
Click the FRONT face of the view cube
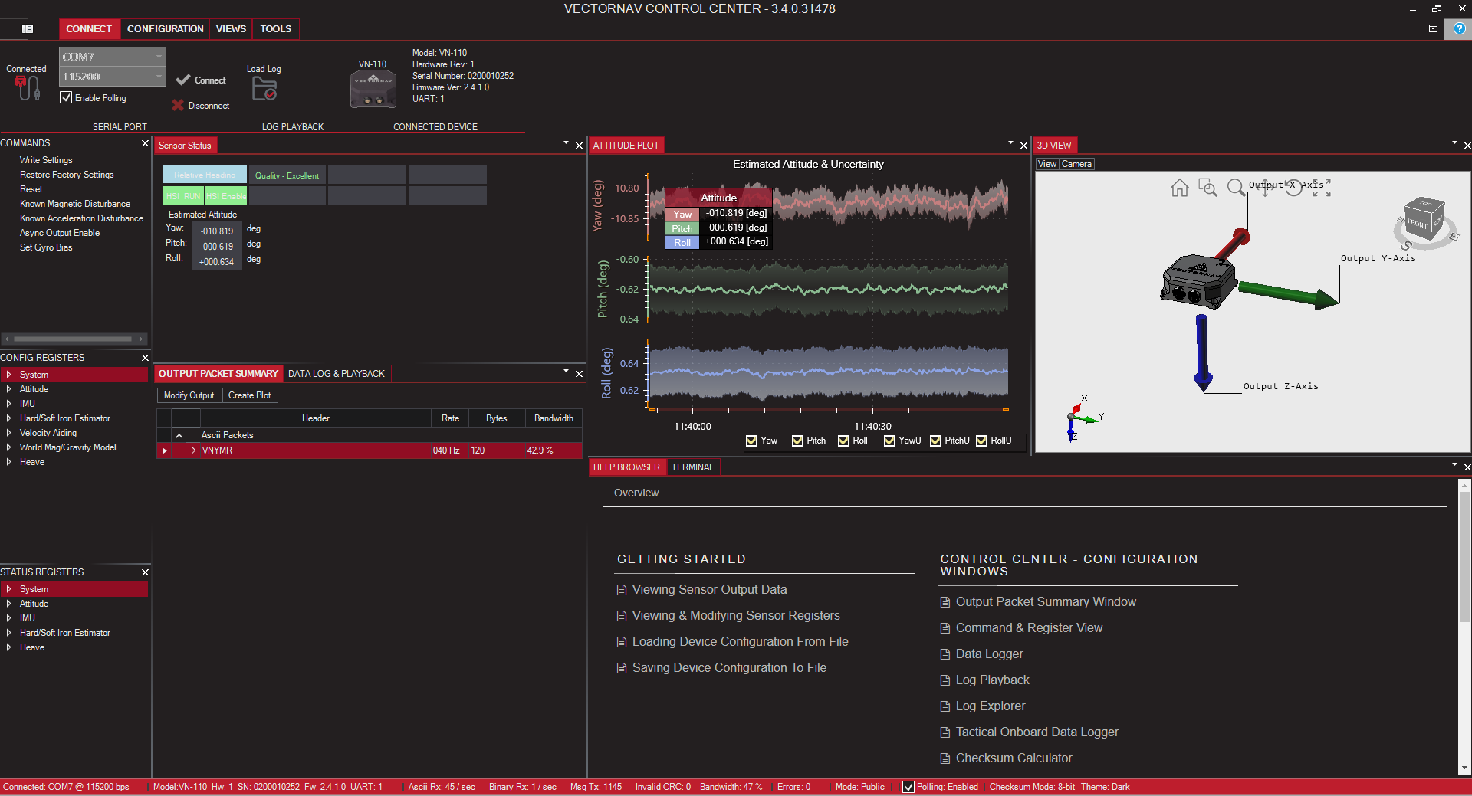pyautogui.click(x=1418, y=224)
